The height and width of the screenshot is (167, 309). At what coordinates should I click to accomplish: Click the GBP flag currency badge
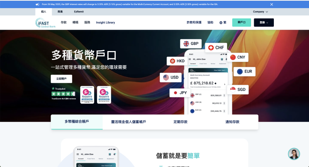[x=192, y=44]
